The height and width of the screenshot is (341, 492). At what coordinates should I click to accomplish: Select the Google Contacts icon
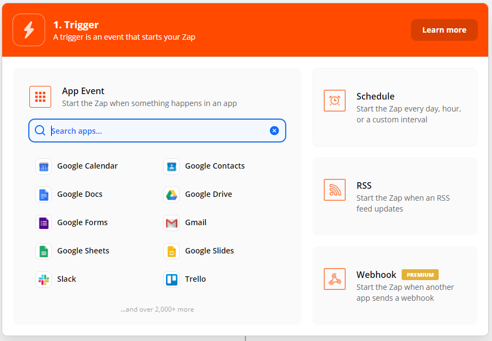pyautogui.click(x=171, y=166)
